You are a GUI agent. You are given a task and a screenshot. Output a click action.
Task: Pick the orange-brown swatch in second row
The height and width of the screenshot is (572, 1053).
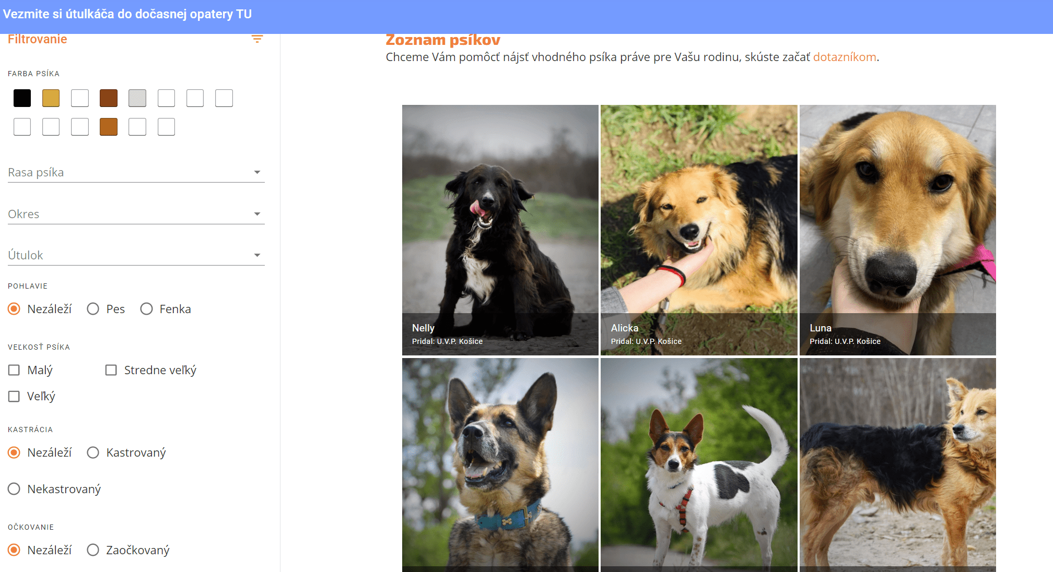pyautogui.click(x=109, y=127)
